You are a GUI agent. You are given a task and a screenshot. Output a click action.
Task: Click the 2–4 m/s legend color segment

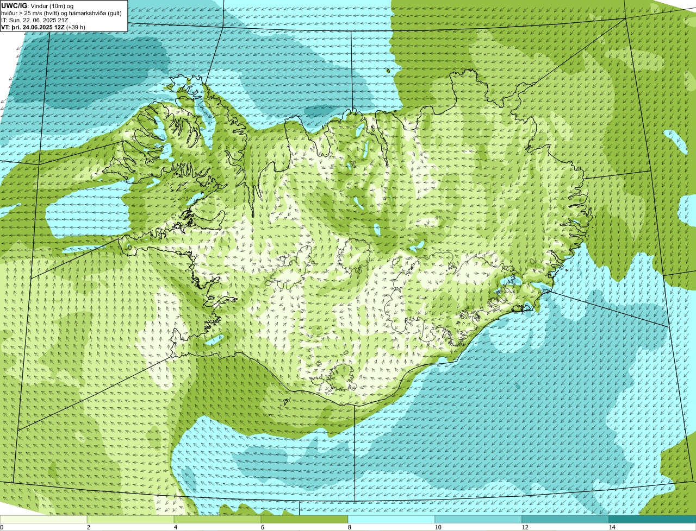click(130, 520)
